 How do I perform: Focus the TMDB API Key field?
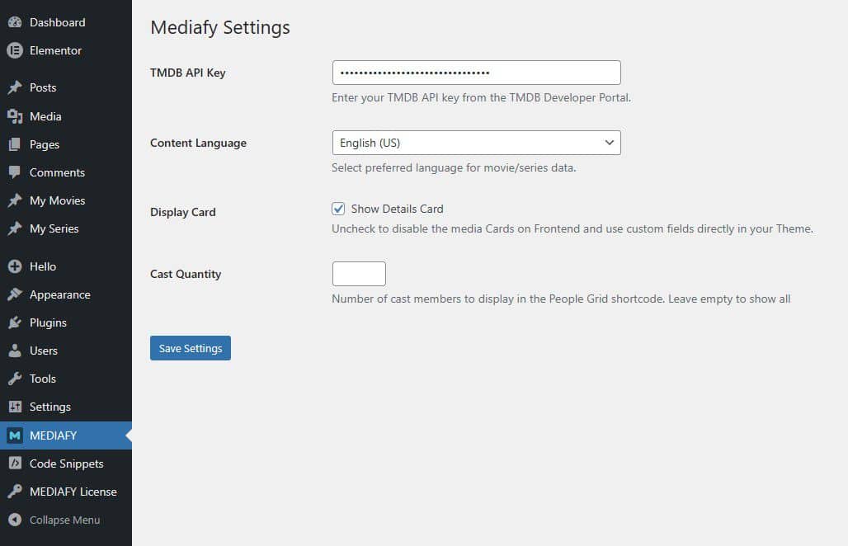(x=477, y=73)
